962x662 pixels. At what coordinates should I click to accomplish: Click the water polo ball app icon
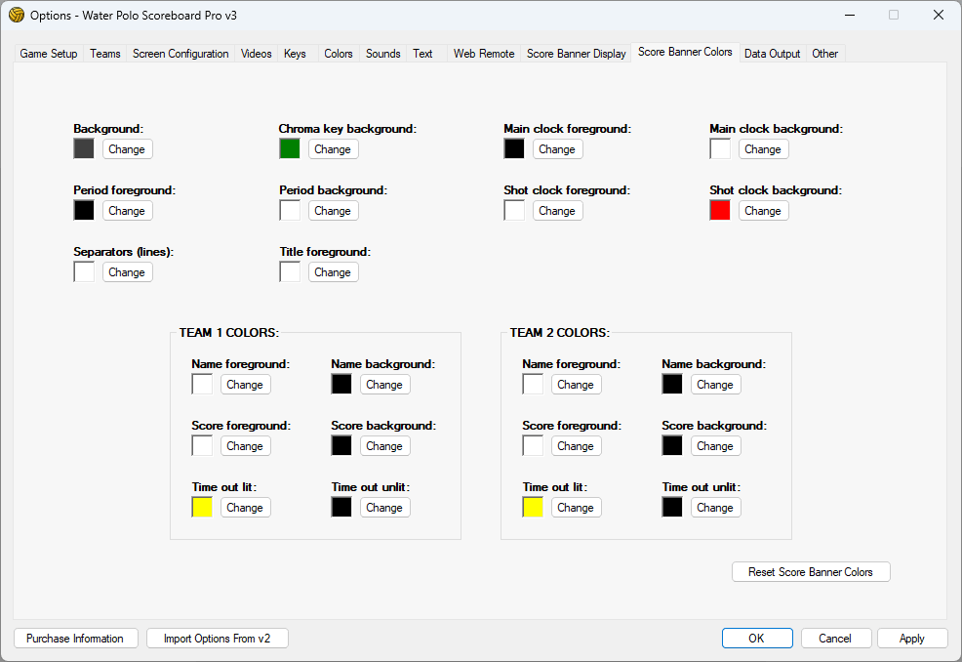pos(16,15)
